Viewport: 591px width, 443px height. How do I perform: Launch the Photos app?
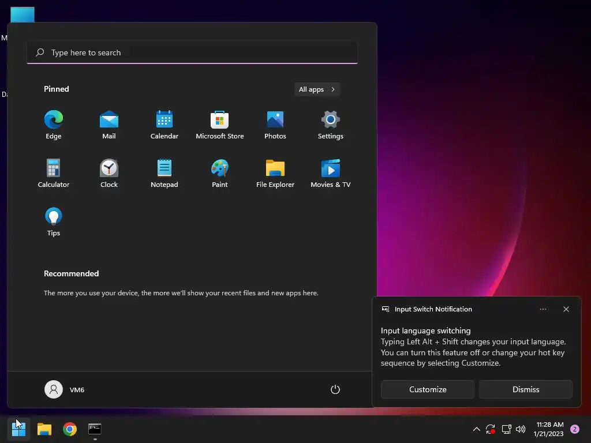(275, 125)
